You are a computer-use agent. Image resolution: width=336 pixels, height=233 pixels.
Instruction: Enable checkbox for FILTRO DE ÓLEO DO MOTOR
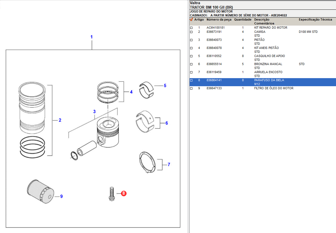[191, 88]
